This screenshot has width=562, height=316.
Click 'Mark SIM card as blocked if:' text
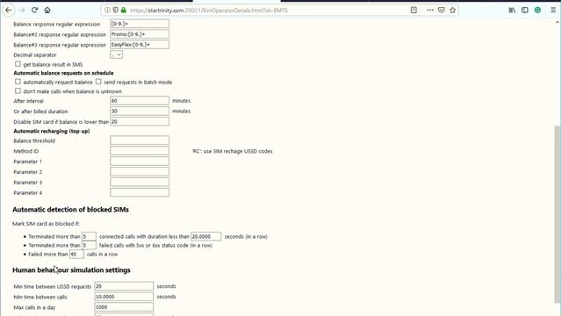coord(46,224)
